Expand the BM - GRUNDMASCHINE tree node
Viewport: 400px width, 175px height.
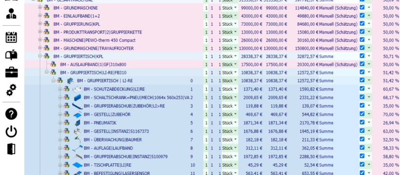point(40,7)
